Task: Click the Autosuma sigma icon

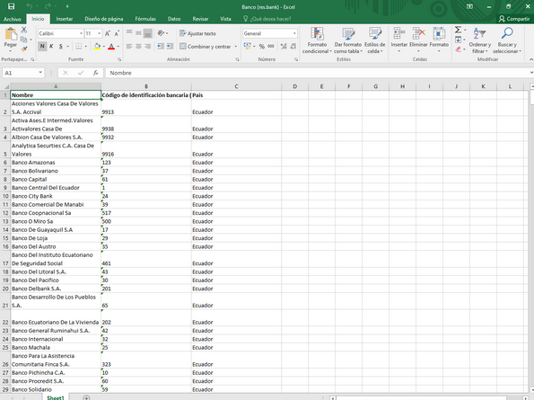Action: pos(458,30)
